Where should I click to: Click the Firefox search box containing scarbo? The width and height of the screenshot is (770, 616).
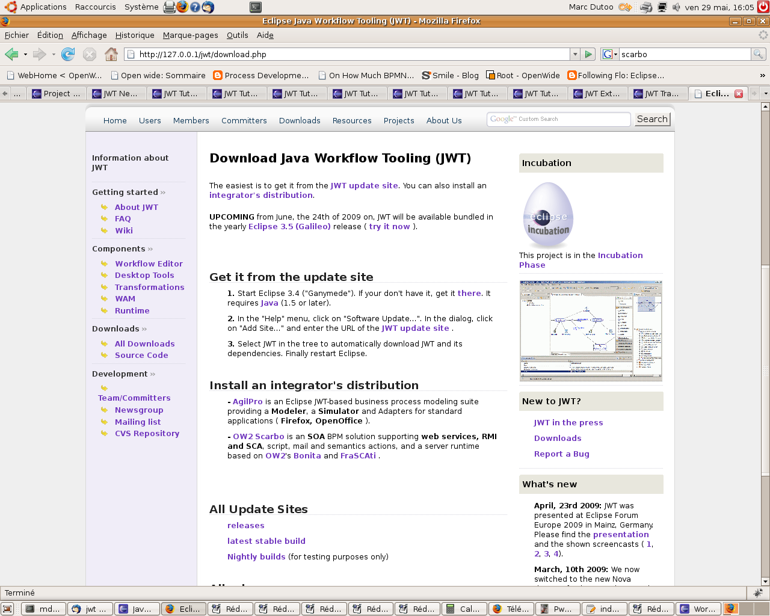click(x=685, y=54)
